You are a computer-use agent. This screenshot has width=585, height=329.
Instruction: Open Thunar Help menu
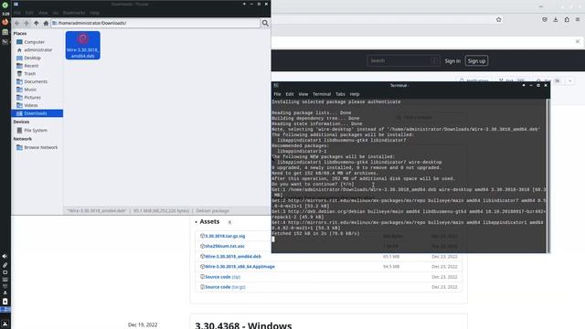pos(94,13)
